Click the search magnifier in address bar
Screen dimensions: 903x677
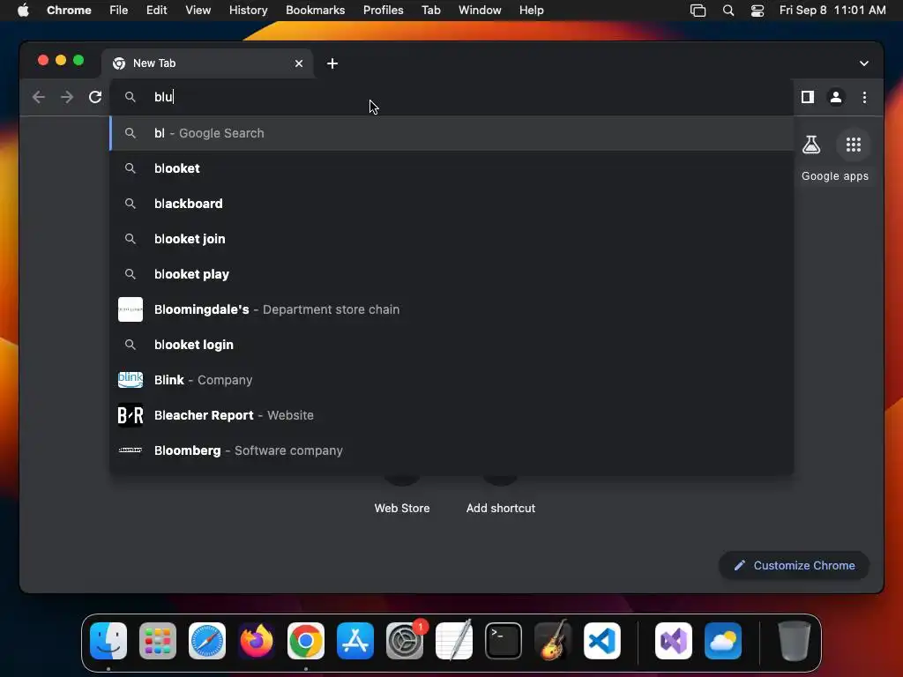[x=131, y=97]
